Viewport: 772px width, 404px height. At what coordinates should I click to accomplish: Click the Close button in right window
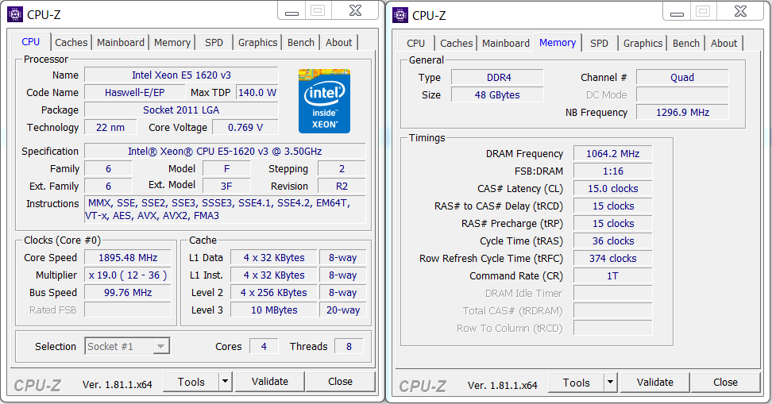pos(725,383)
